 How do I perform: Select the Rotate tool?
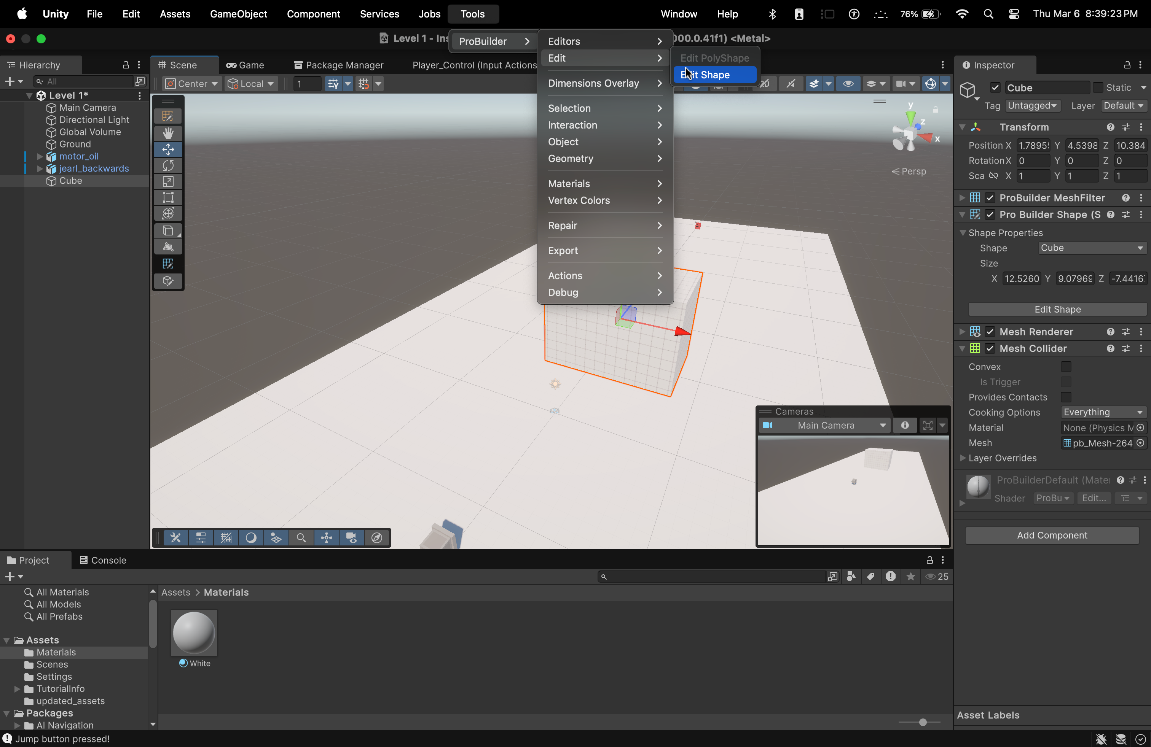[168, 165]
